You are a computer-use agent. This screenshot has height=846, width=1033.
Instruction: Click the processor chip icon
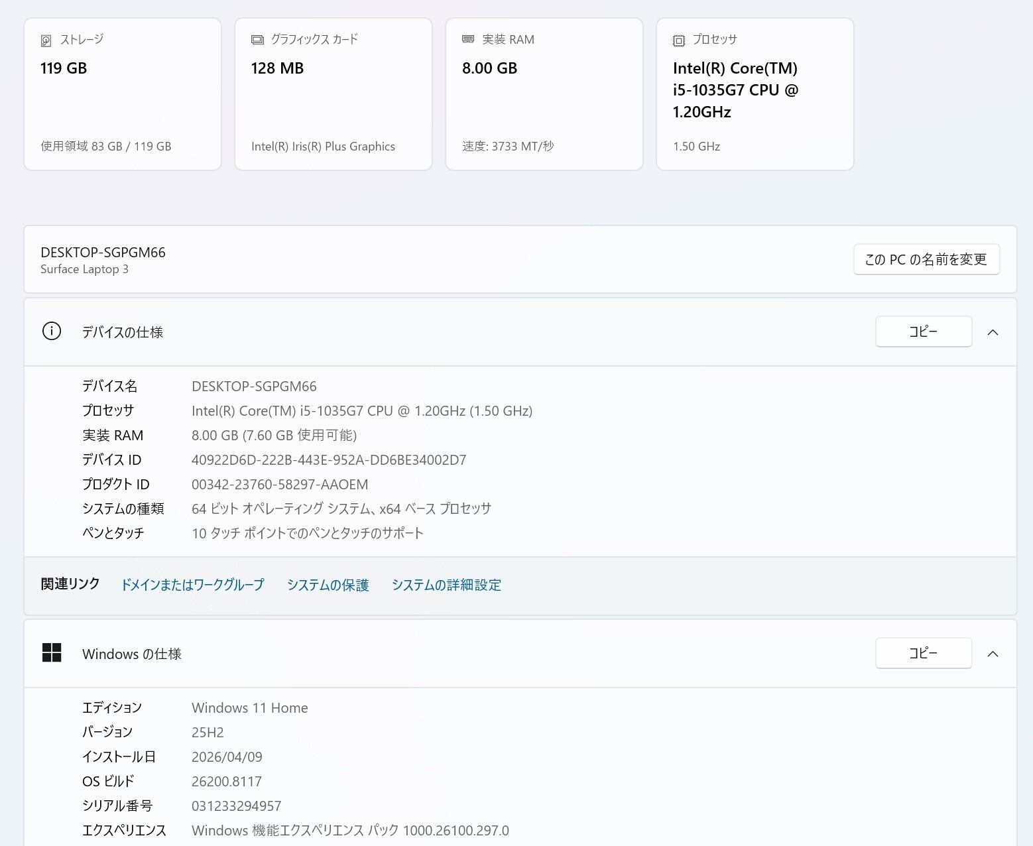coord(679,40)
